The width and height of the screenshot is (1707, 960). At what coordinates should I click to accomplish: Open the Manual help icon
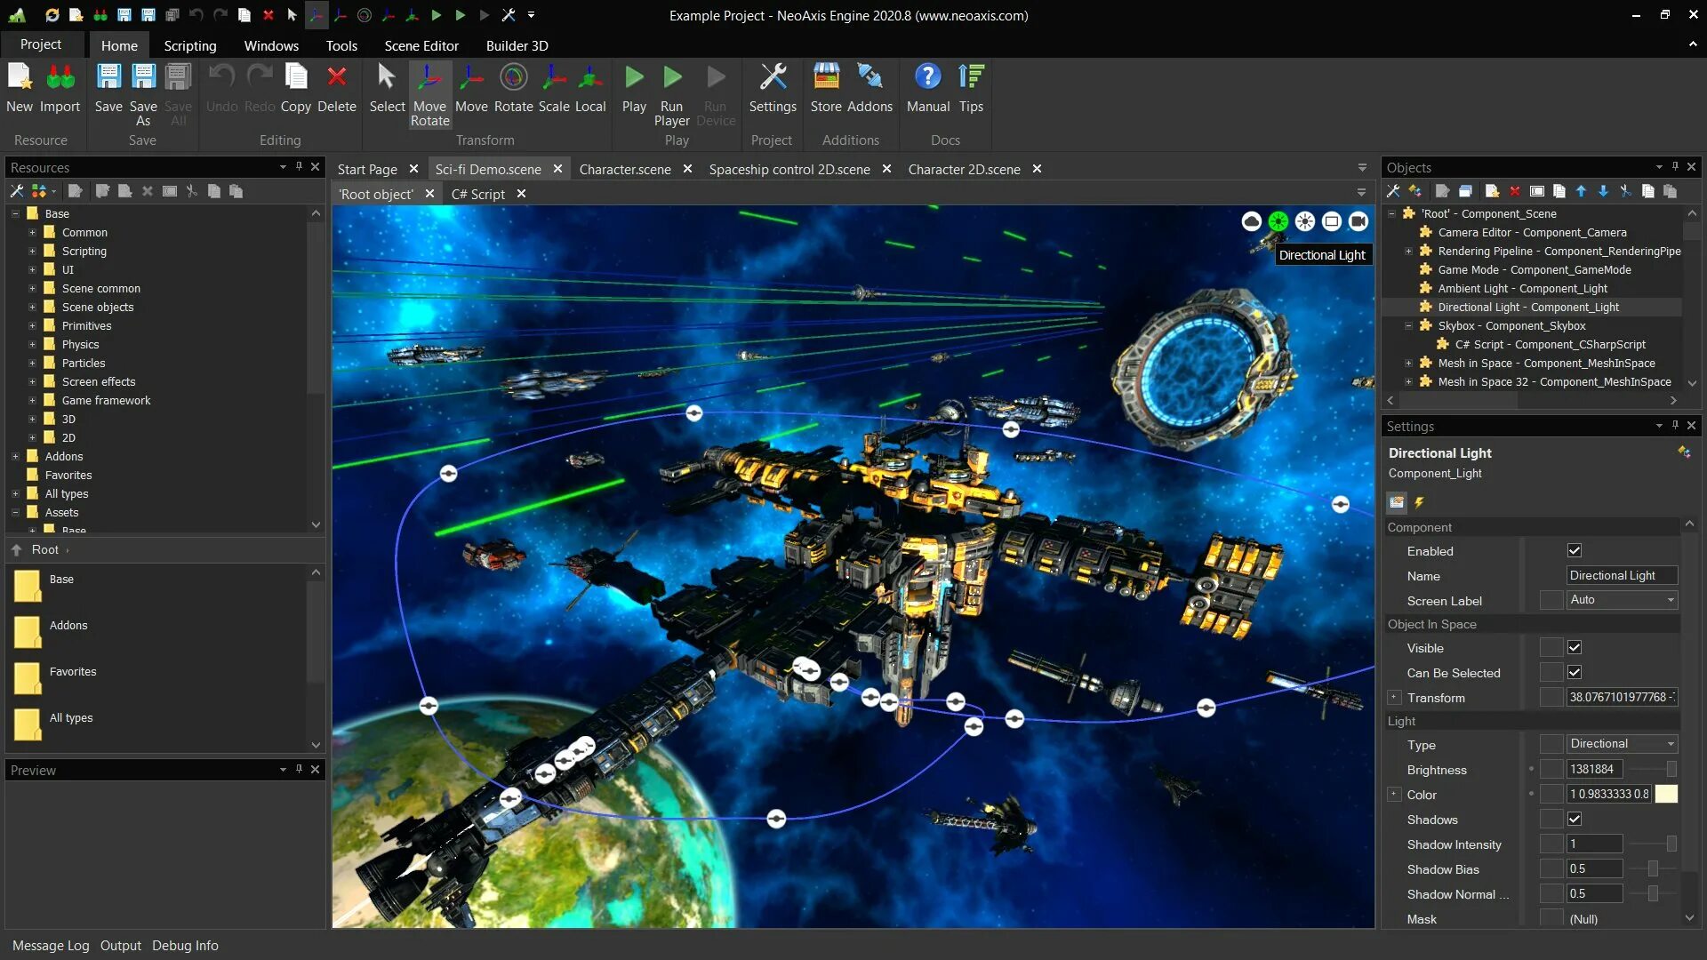[927, 78]
